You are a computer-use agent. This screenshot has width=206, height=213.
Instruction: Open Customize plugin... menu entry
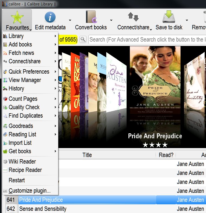click(30, 191)
